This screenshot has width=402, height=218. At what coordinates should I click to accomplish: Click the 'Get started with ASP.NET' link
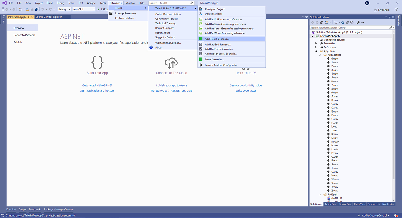point(97,85)
